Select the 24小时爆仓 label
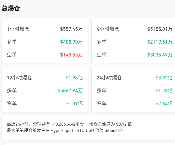Screen dimensions: 175x145 [109, 78]
